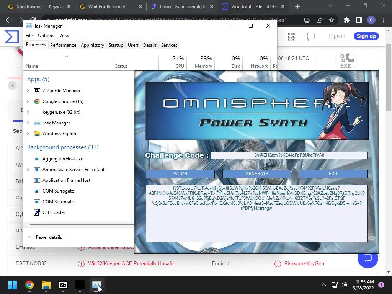Expand the 7-Zip File Manager process group

click(x=28, y=91)
